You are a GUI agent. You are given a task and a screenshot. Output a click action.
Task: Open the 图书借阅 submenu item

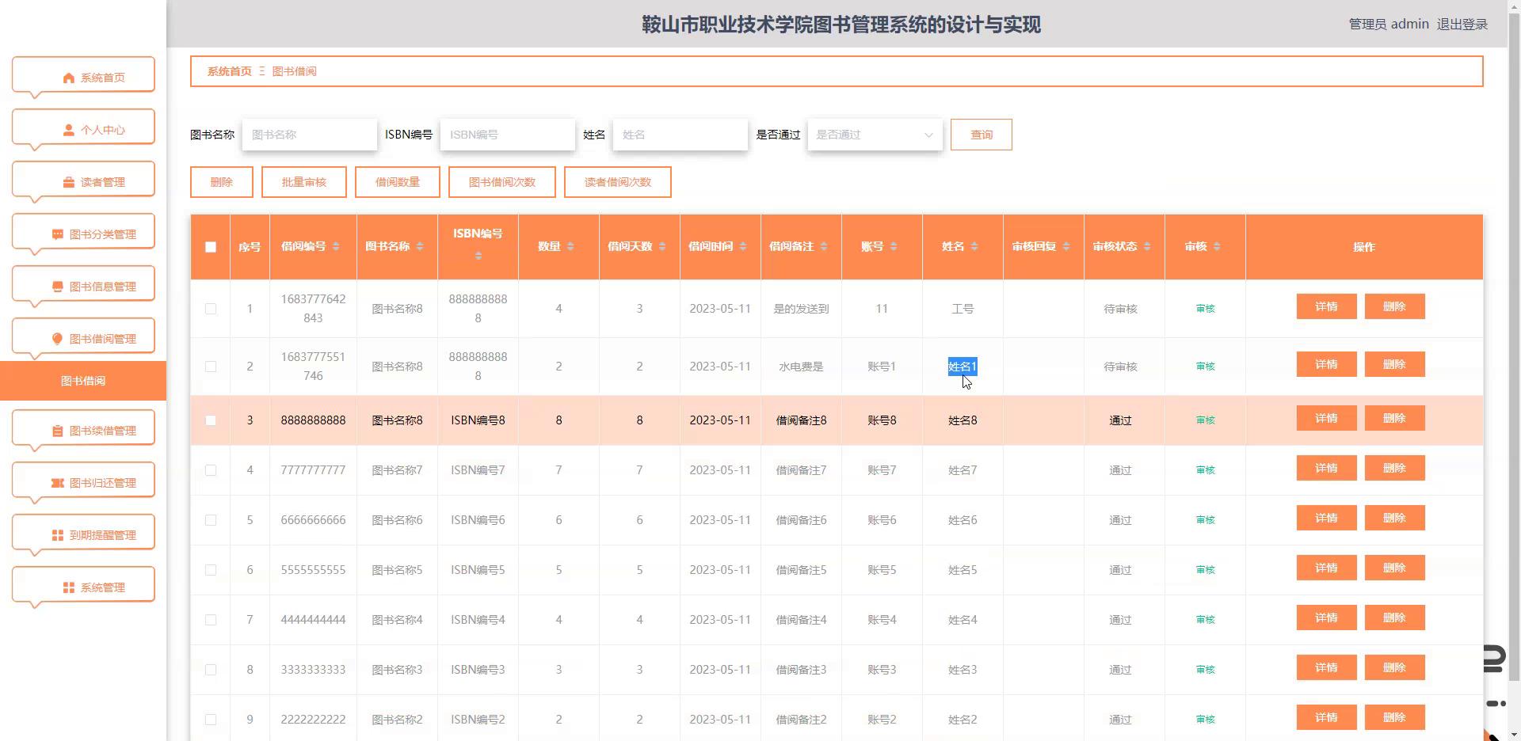[x=83, y=381]
